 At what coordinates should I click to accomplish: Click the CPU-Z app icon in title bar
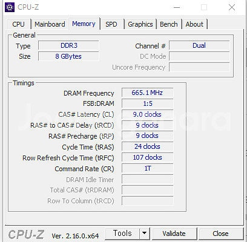[x=10, y=7]
